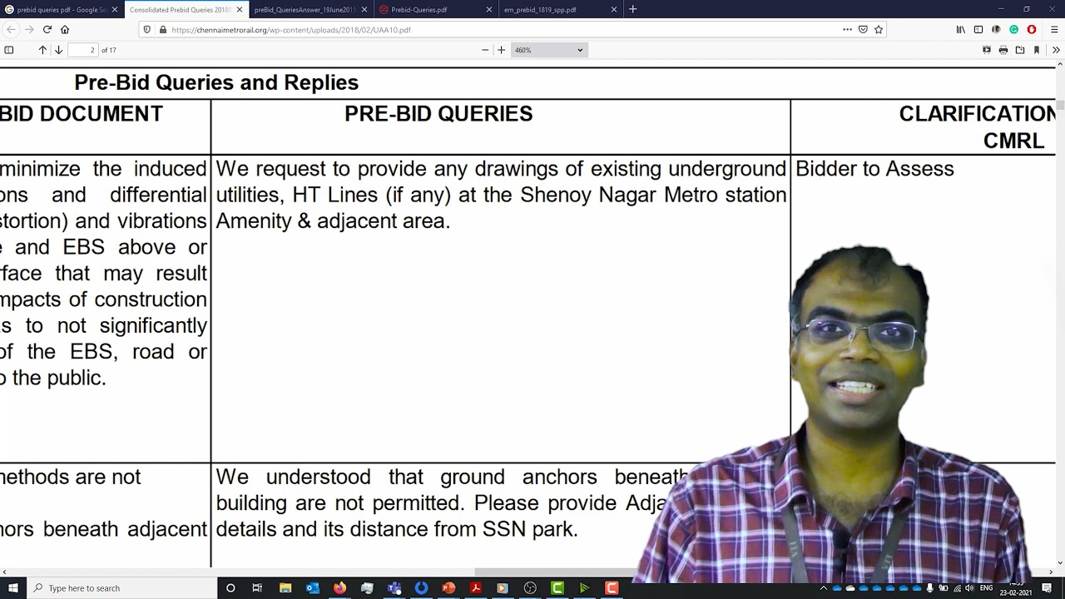The height and width of the screenshot is (599, 1065).
Task: Open the Windows Start menu
Action: (x=12, y=588)
